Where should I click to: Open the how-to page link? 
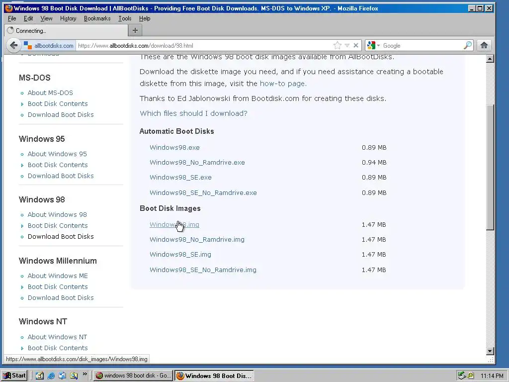[x=282, y=84]
